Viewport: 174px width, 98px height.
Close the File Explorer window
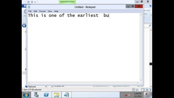click(148, 2)
